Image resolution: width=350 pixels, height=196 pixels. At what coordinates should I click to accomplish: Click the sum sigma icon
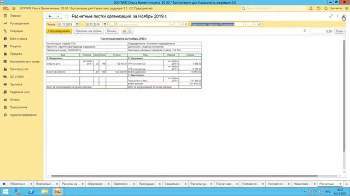click(305, 31)
